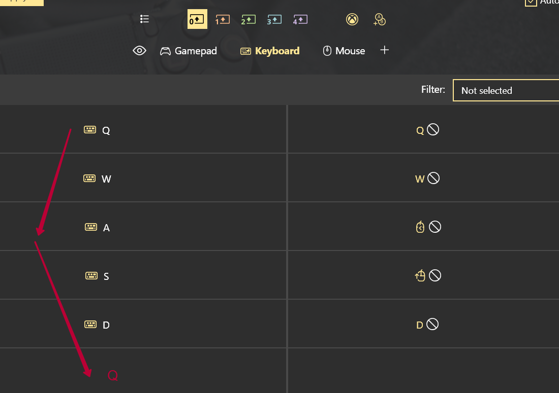559x393 pixels.
Task: Click the Xbox controller icon
Action: click(352, 19)
